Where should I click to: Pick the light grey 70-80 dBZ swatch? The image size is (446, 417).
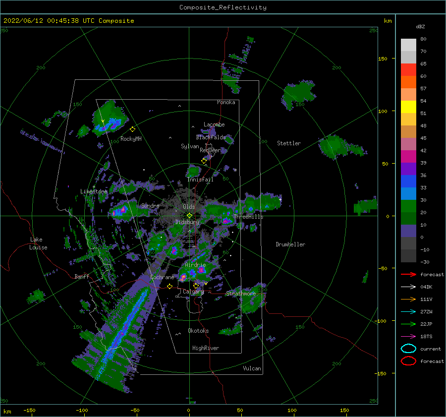408,45
